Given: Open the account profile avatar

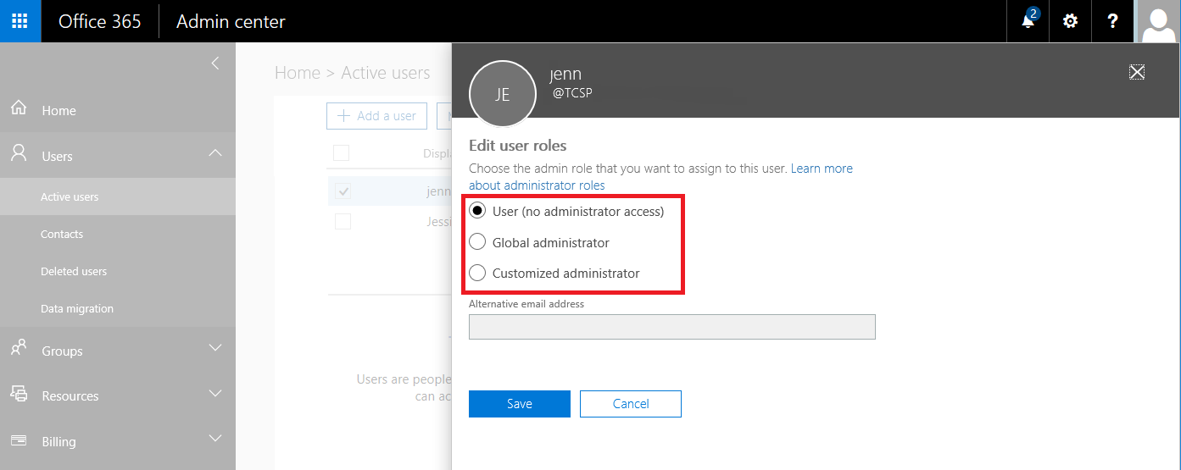Looking at the screenshot, I should tap(1159, 21).
